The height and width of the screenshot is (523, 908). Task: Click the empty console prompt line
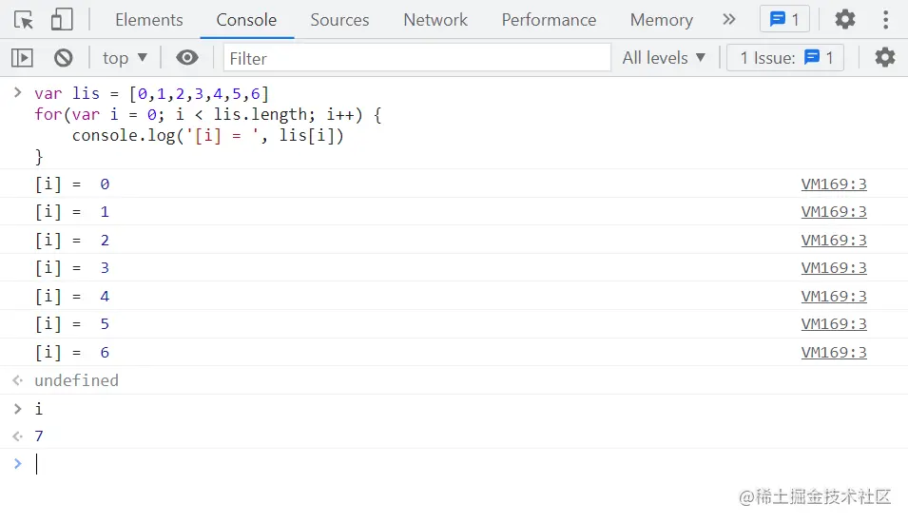pos(380,464)
